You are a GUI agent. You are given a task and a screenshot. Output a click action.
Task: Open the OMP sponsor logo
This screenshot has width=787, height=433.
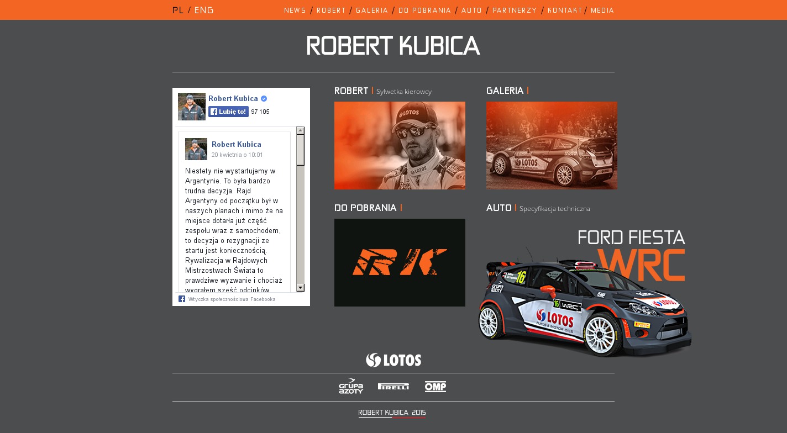tap(436, 387)
